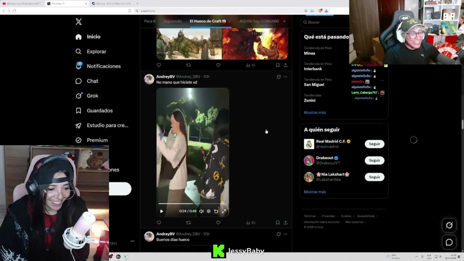Bookmark the 'No mano que hiciste' post
Image resolution: width=464 pixels, height=261 pixels.
[278, 223]
